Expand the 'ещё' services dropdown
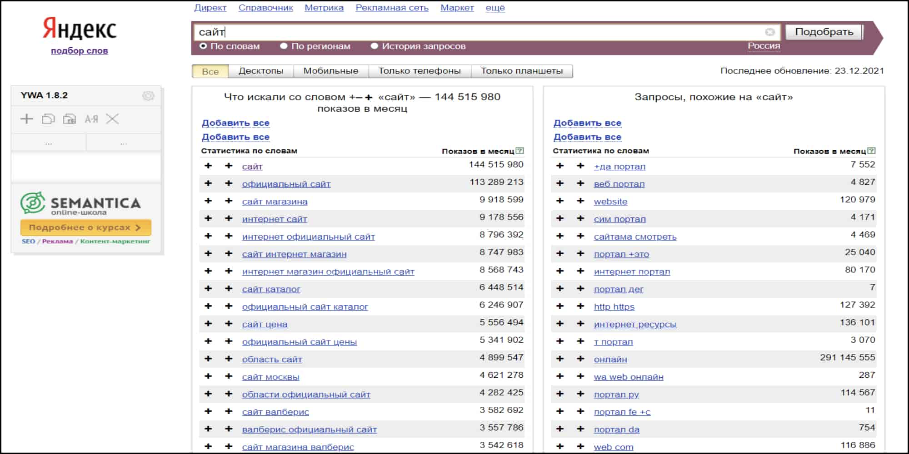909x454 pixels. [x=495, y=8]
